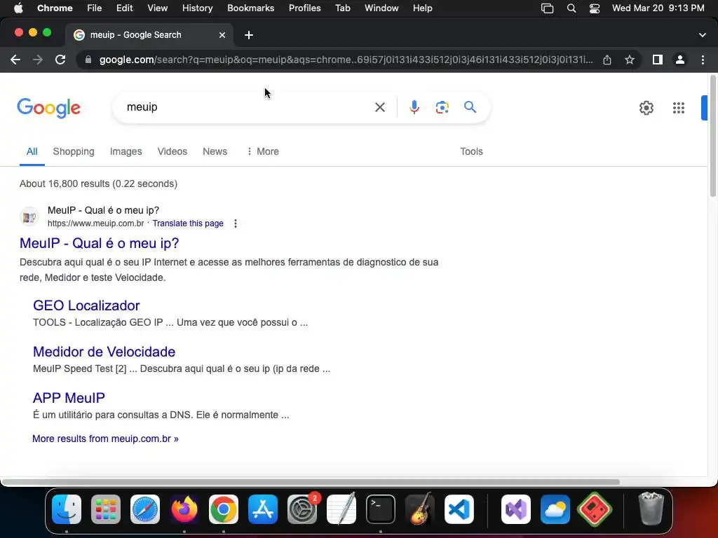This screenshot has height=538, width=718.
Task: Click the Chrome address bar URL
Action: pos(346,60)
